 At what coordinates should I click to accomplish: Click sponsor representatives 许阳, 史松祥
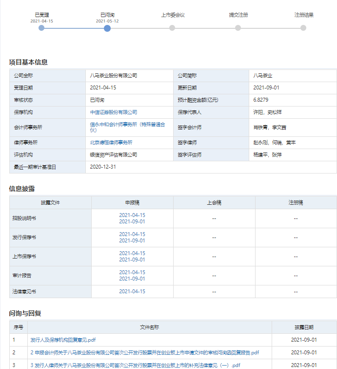(x=267, y=112)
